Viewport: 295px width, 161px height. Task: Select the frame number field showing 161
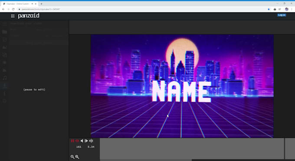(79, 147)
